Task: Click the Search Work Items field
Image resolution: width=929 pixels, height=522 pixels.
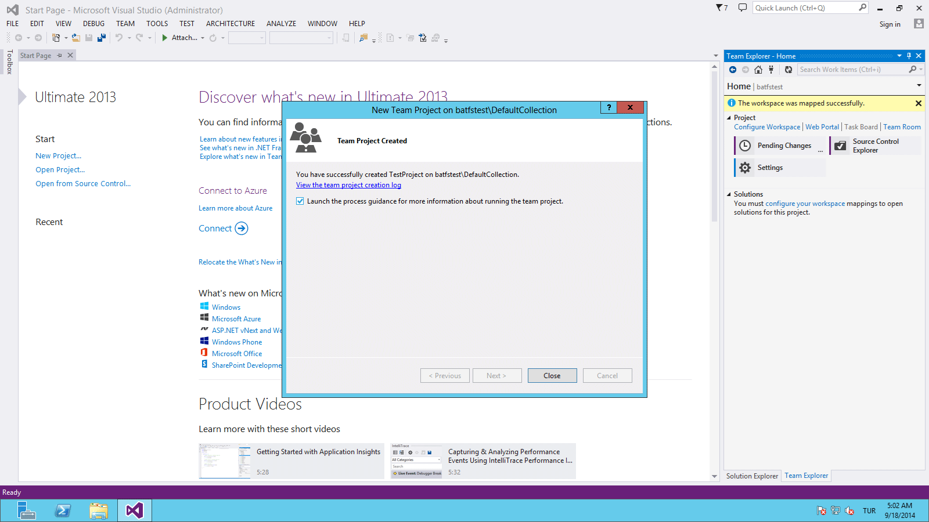Action: click(x=852, y=70)
